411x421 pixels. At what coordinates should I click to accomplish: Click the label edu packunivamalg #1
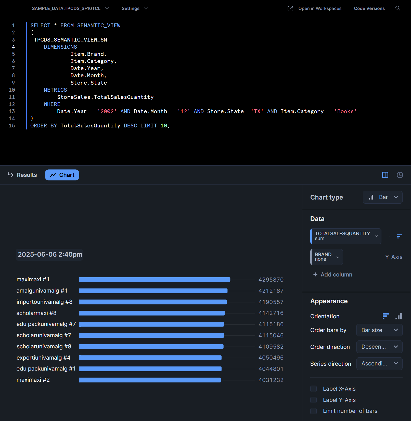[x=46, y=369]
